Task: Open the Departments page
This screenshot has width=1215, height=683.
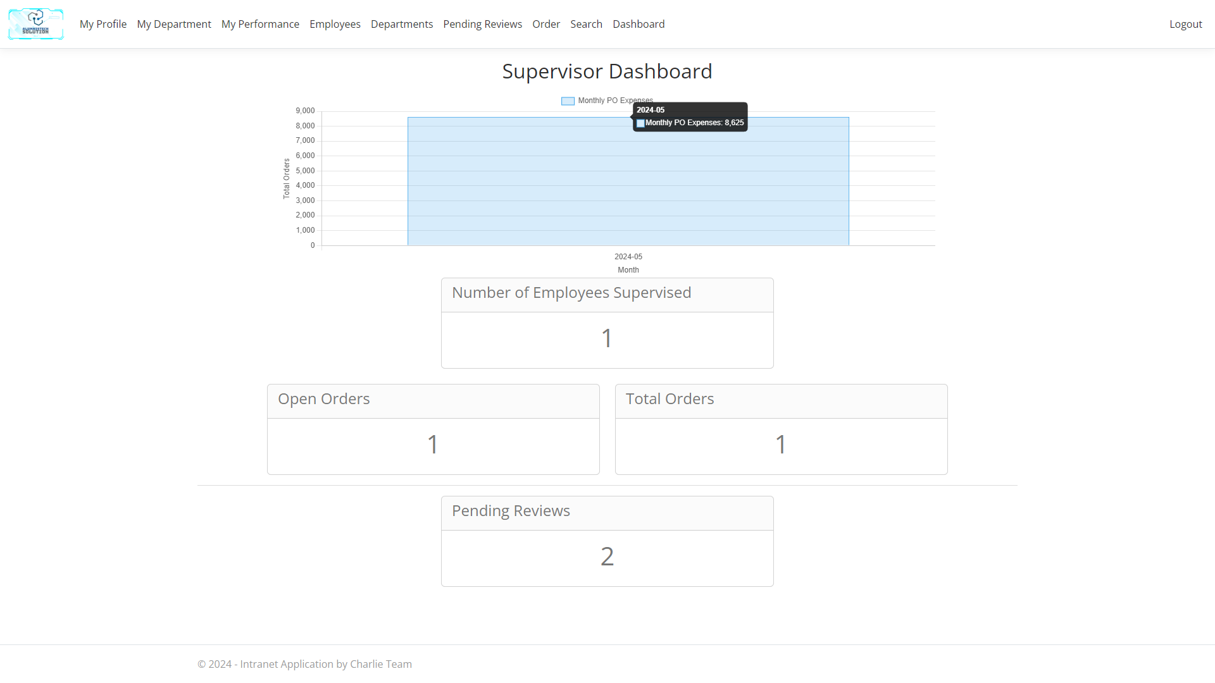Action: point(402,24)
